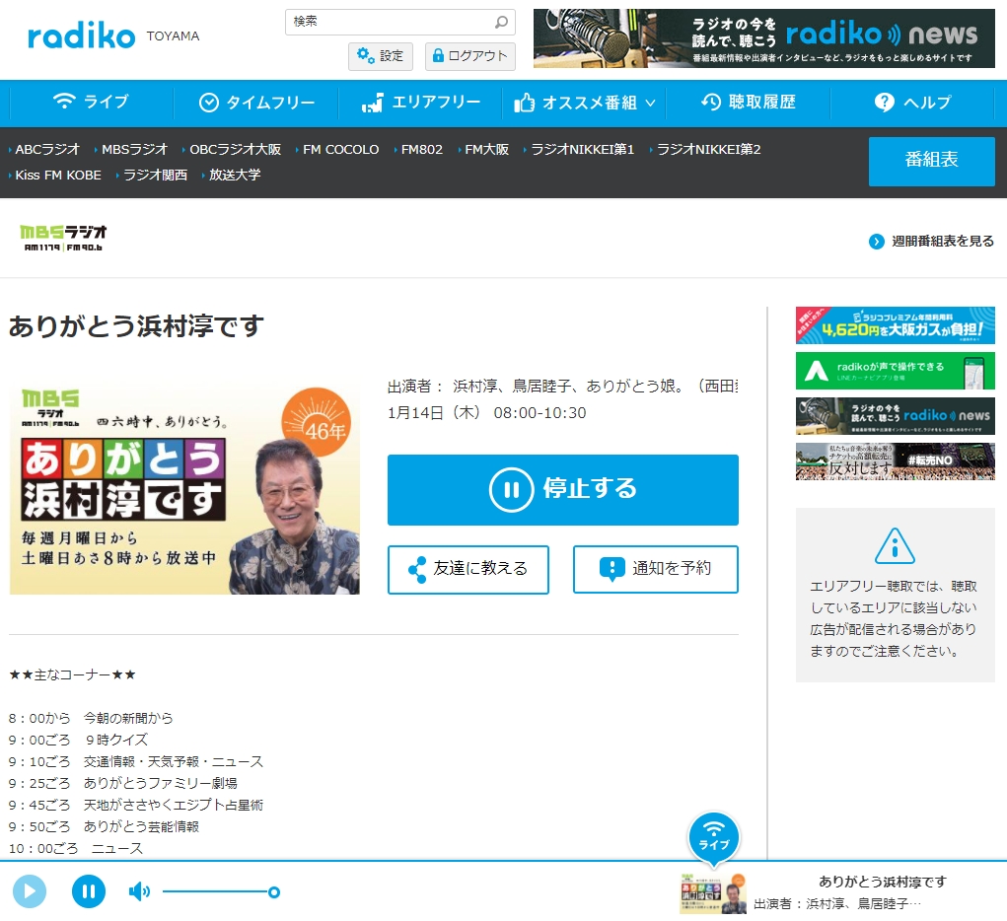Viewport: 1007px width, 921px height.
Task: Click the date 1月14日（木） 08:00-10:30
Action: pyautogui.click(x=487, y=413)
